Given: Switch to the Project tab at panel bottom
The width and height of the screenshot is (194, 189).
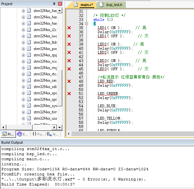Looking at the screenshot, I should point(8,134).
